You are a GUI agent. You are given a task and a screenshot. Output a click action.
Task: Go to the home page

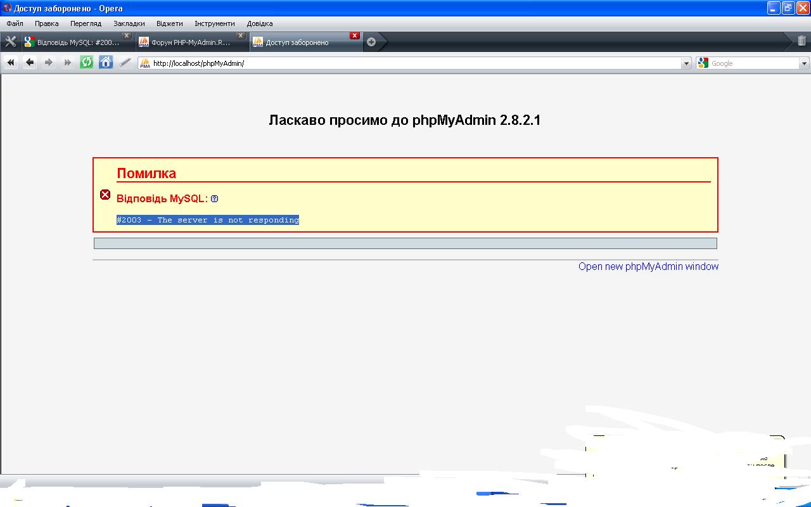point(106,62)
